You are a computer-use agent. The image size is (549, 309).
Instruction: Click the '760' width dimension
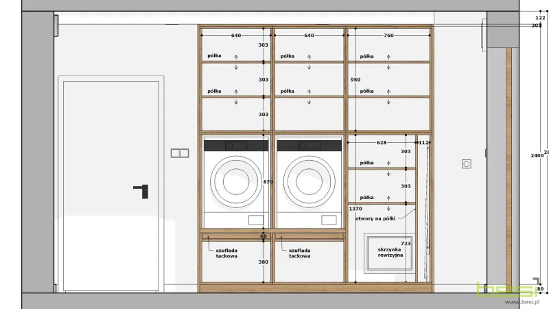(388, 36)
